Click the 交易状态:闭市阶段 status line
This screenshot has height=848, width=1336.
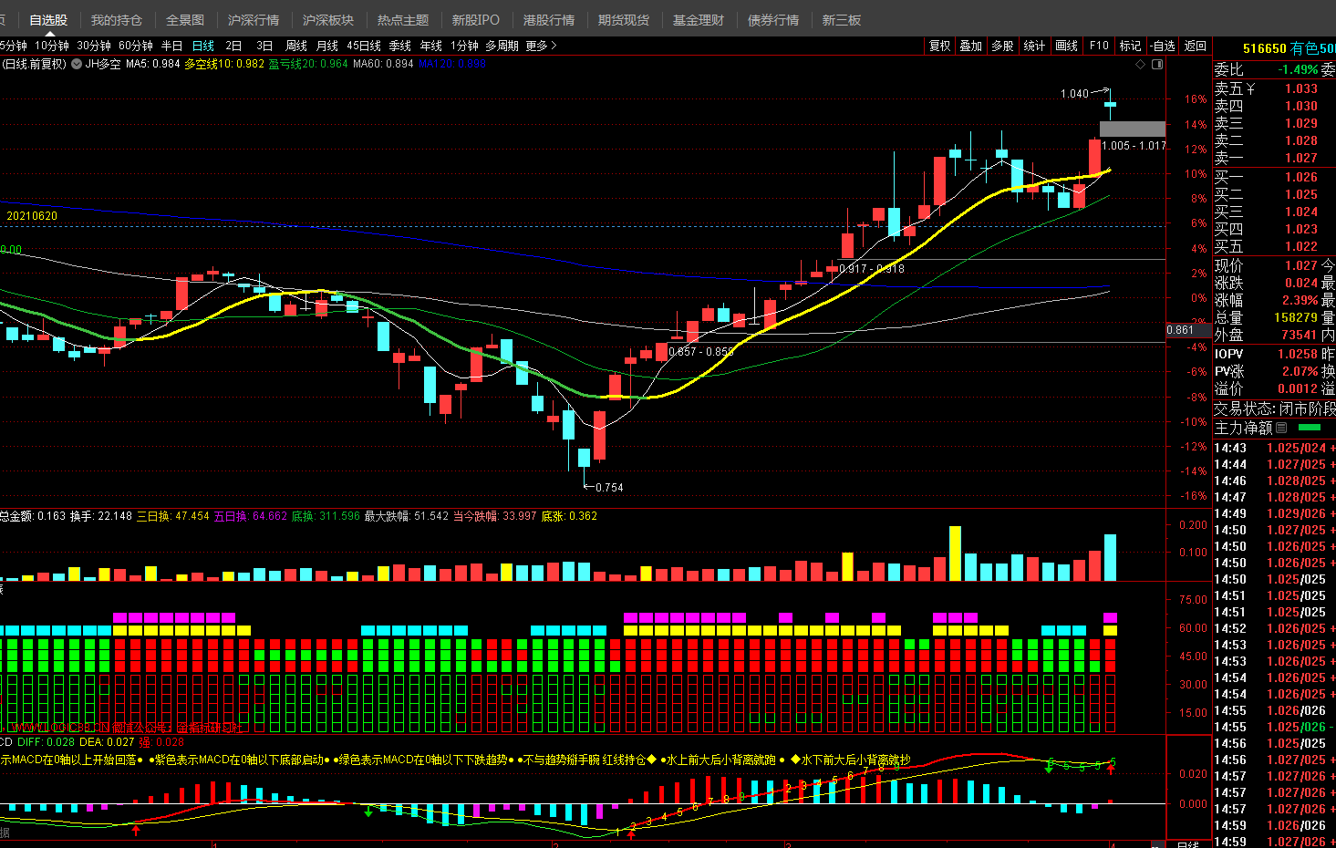[1274, 408]
